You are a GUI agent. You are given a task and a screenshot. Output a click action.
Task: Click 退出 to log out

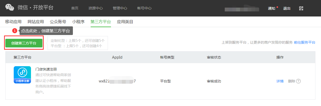point(287,8)
